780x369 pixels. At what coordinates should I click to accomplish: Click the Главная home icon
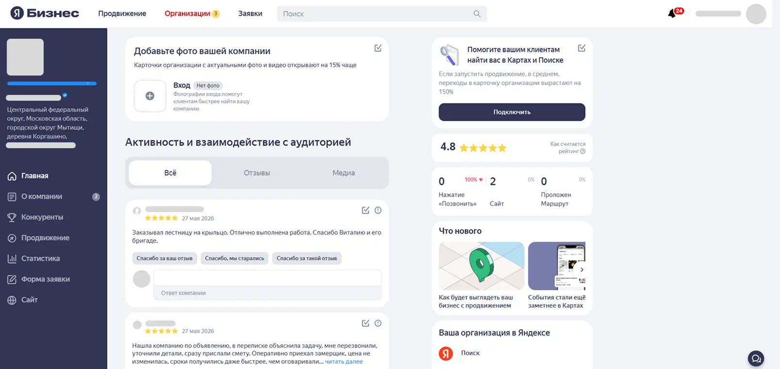coord(12,176)
